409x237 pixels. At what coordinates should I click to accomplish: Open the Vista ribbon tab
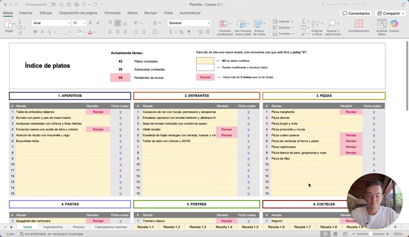tap(168, 13)
